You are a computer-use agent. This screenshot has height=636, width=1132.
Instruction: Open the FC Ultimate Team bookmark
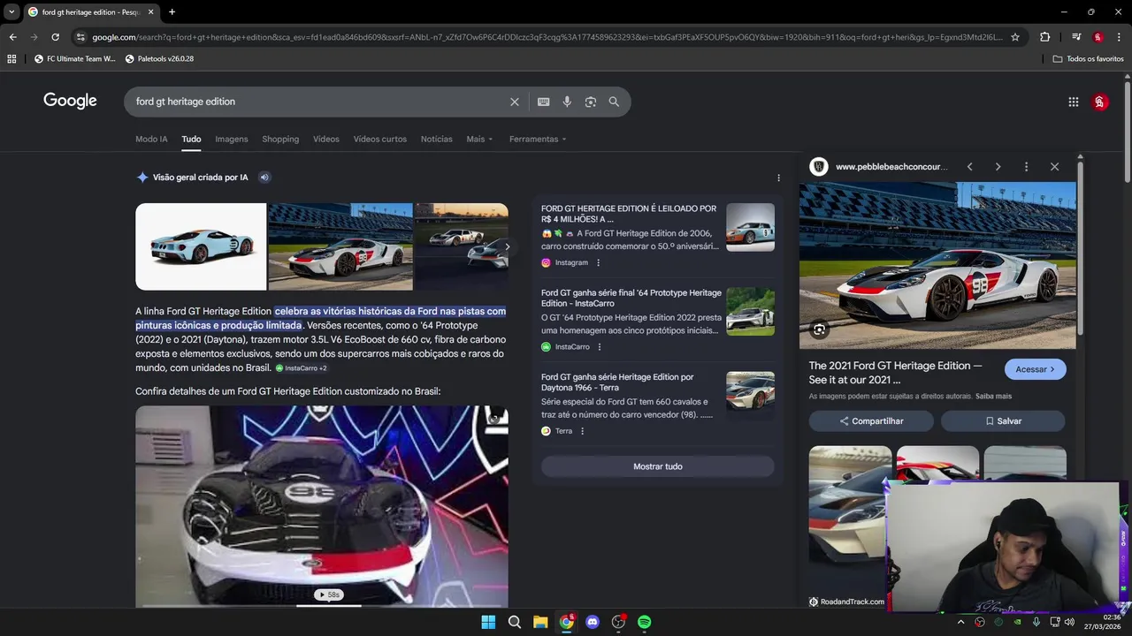coord(74,58)
